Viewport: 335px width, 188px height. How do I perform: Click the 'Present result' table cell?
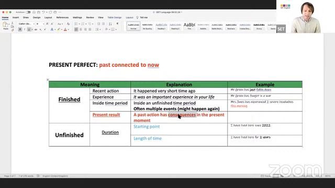[110, 117]
